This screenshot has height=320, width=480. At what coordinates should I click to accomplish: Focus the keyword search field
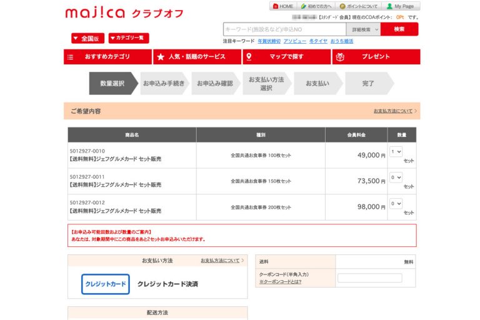pos(285,29)
